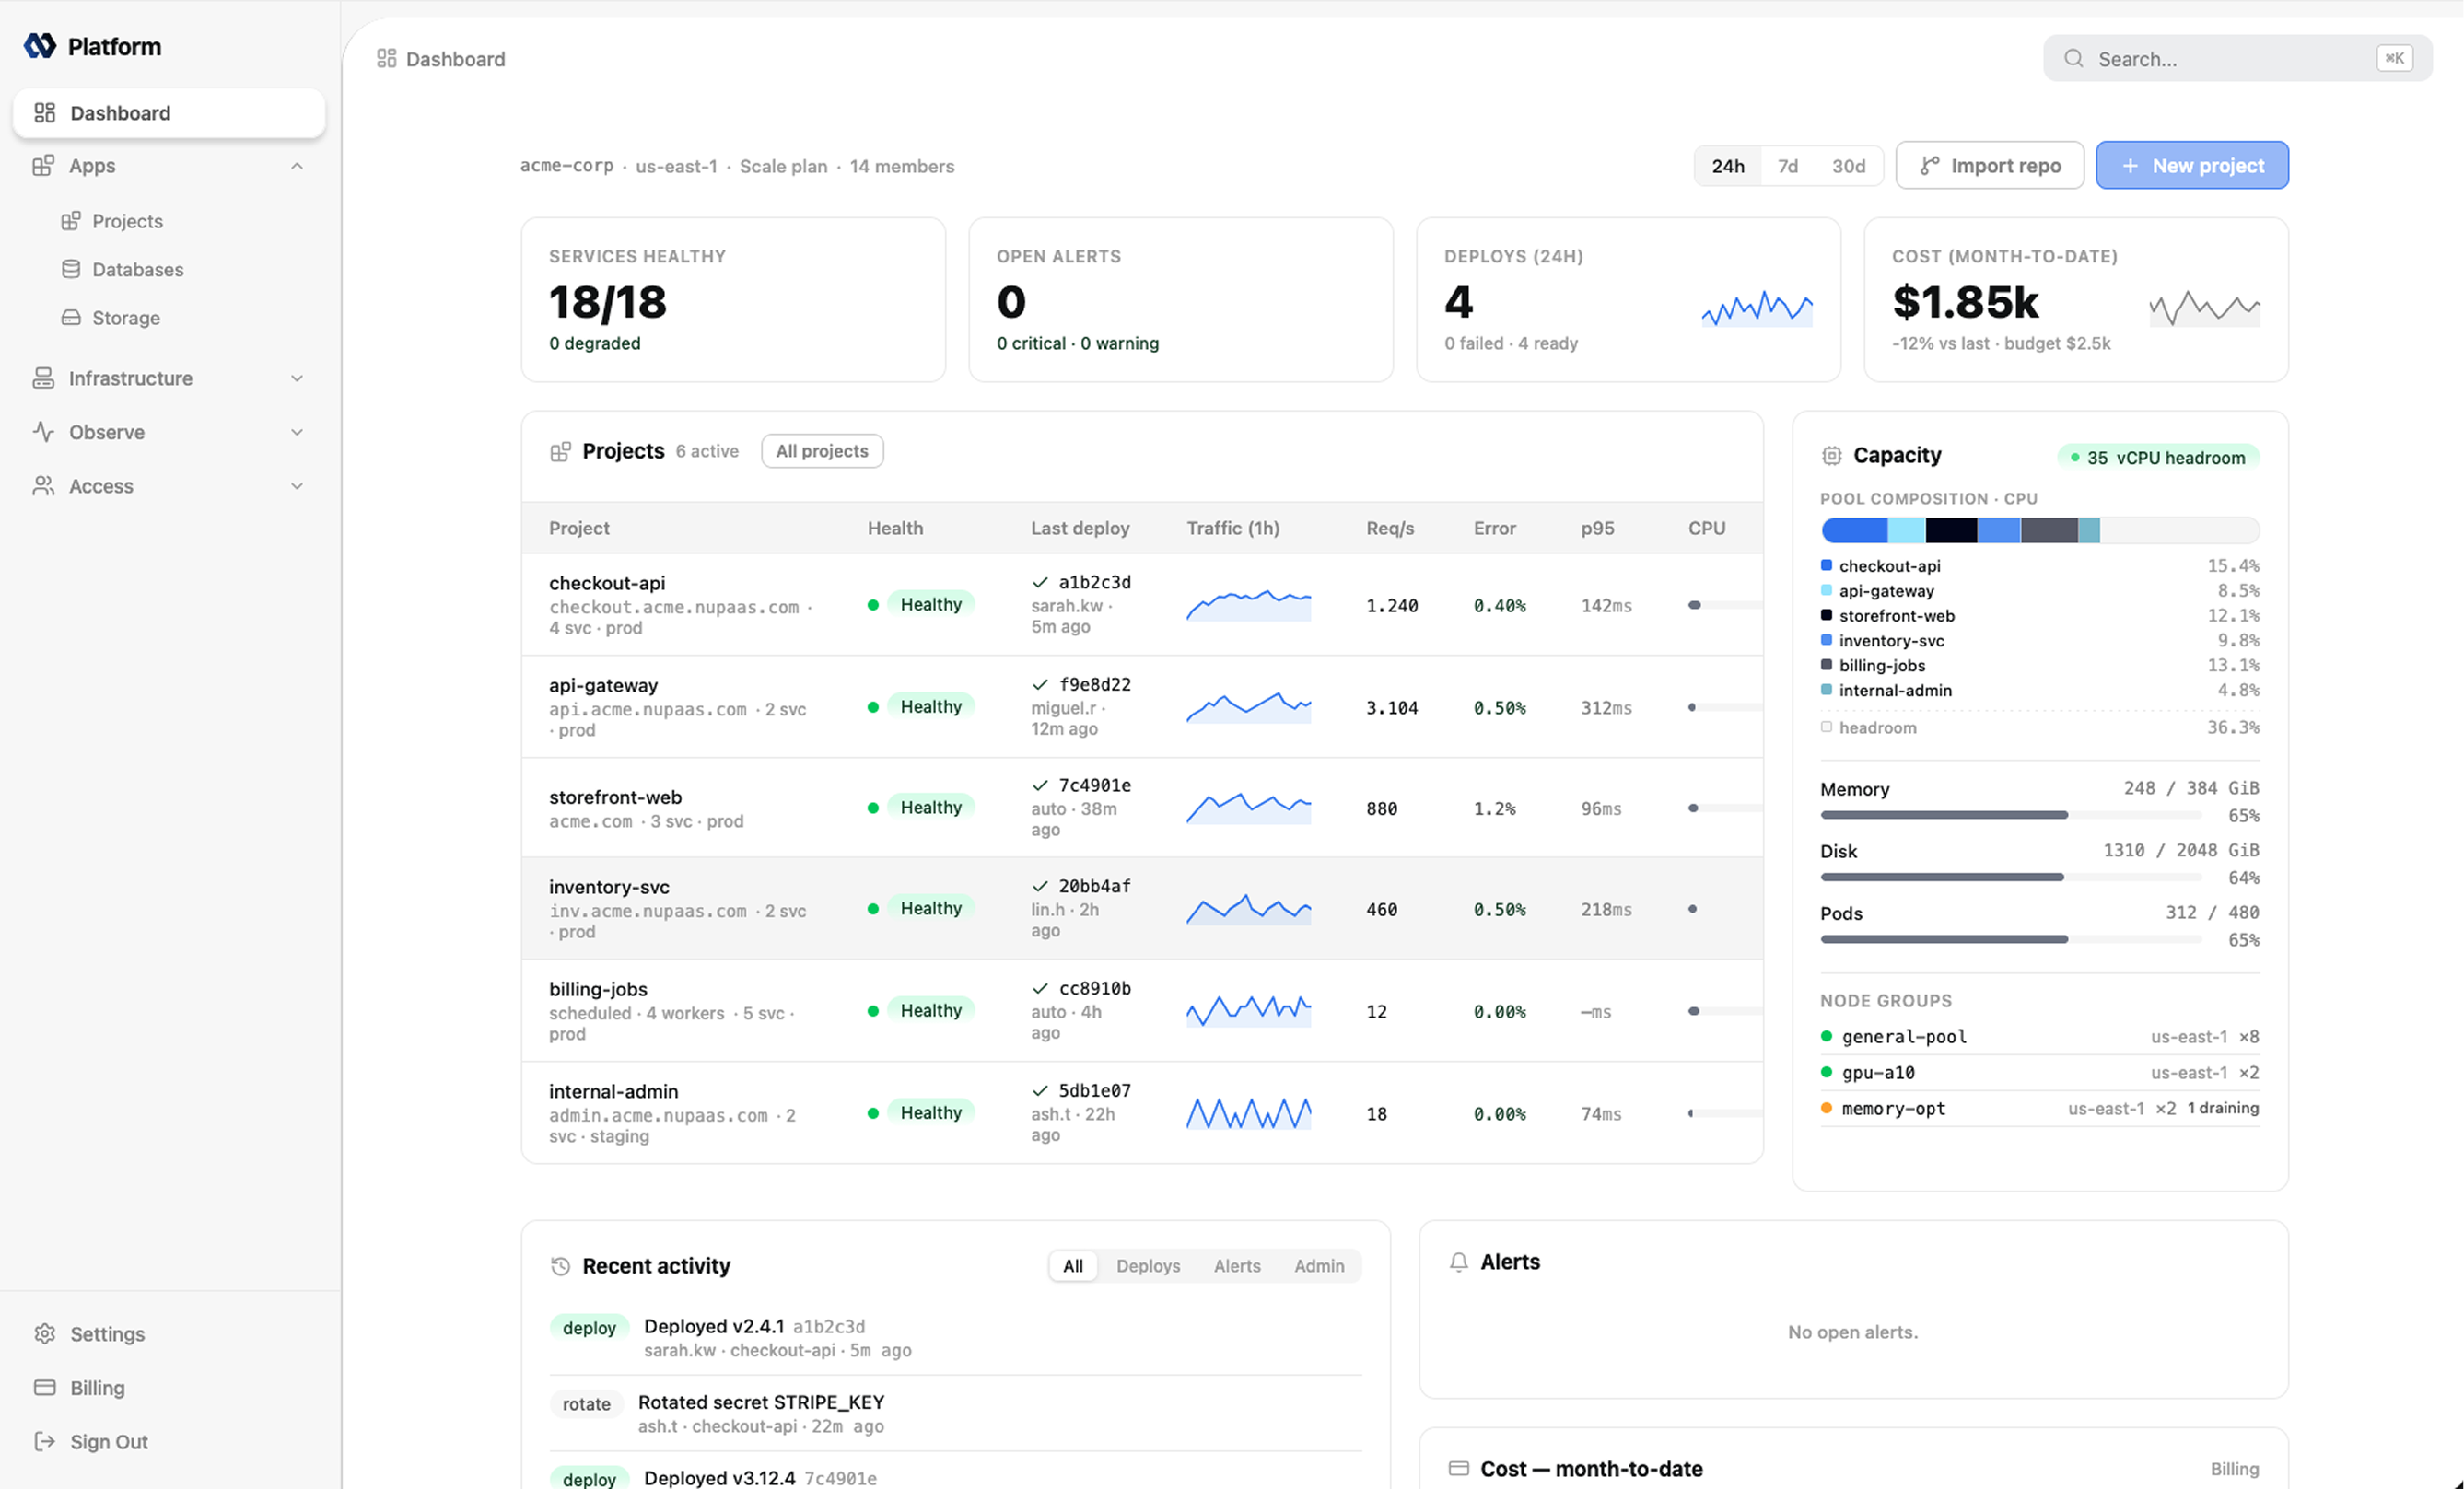Image resolution: width=2464 pixels, height=1489 pixels.
Task: Click the Apps sidebar icon
Action: pyautogui.click(x=43, y=166)
